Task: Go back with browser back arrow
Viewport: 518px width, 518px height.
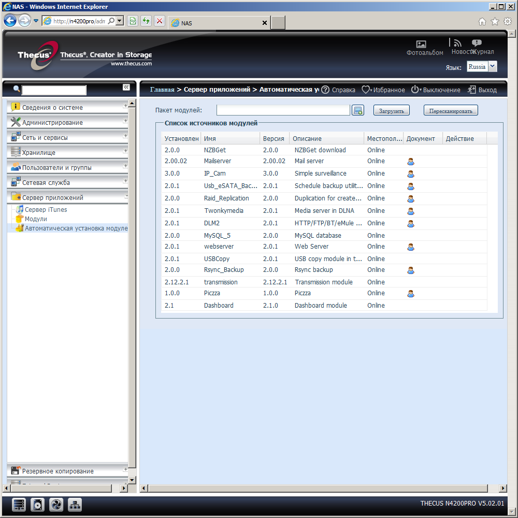Action: [x=10, y=21]
